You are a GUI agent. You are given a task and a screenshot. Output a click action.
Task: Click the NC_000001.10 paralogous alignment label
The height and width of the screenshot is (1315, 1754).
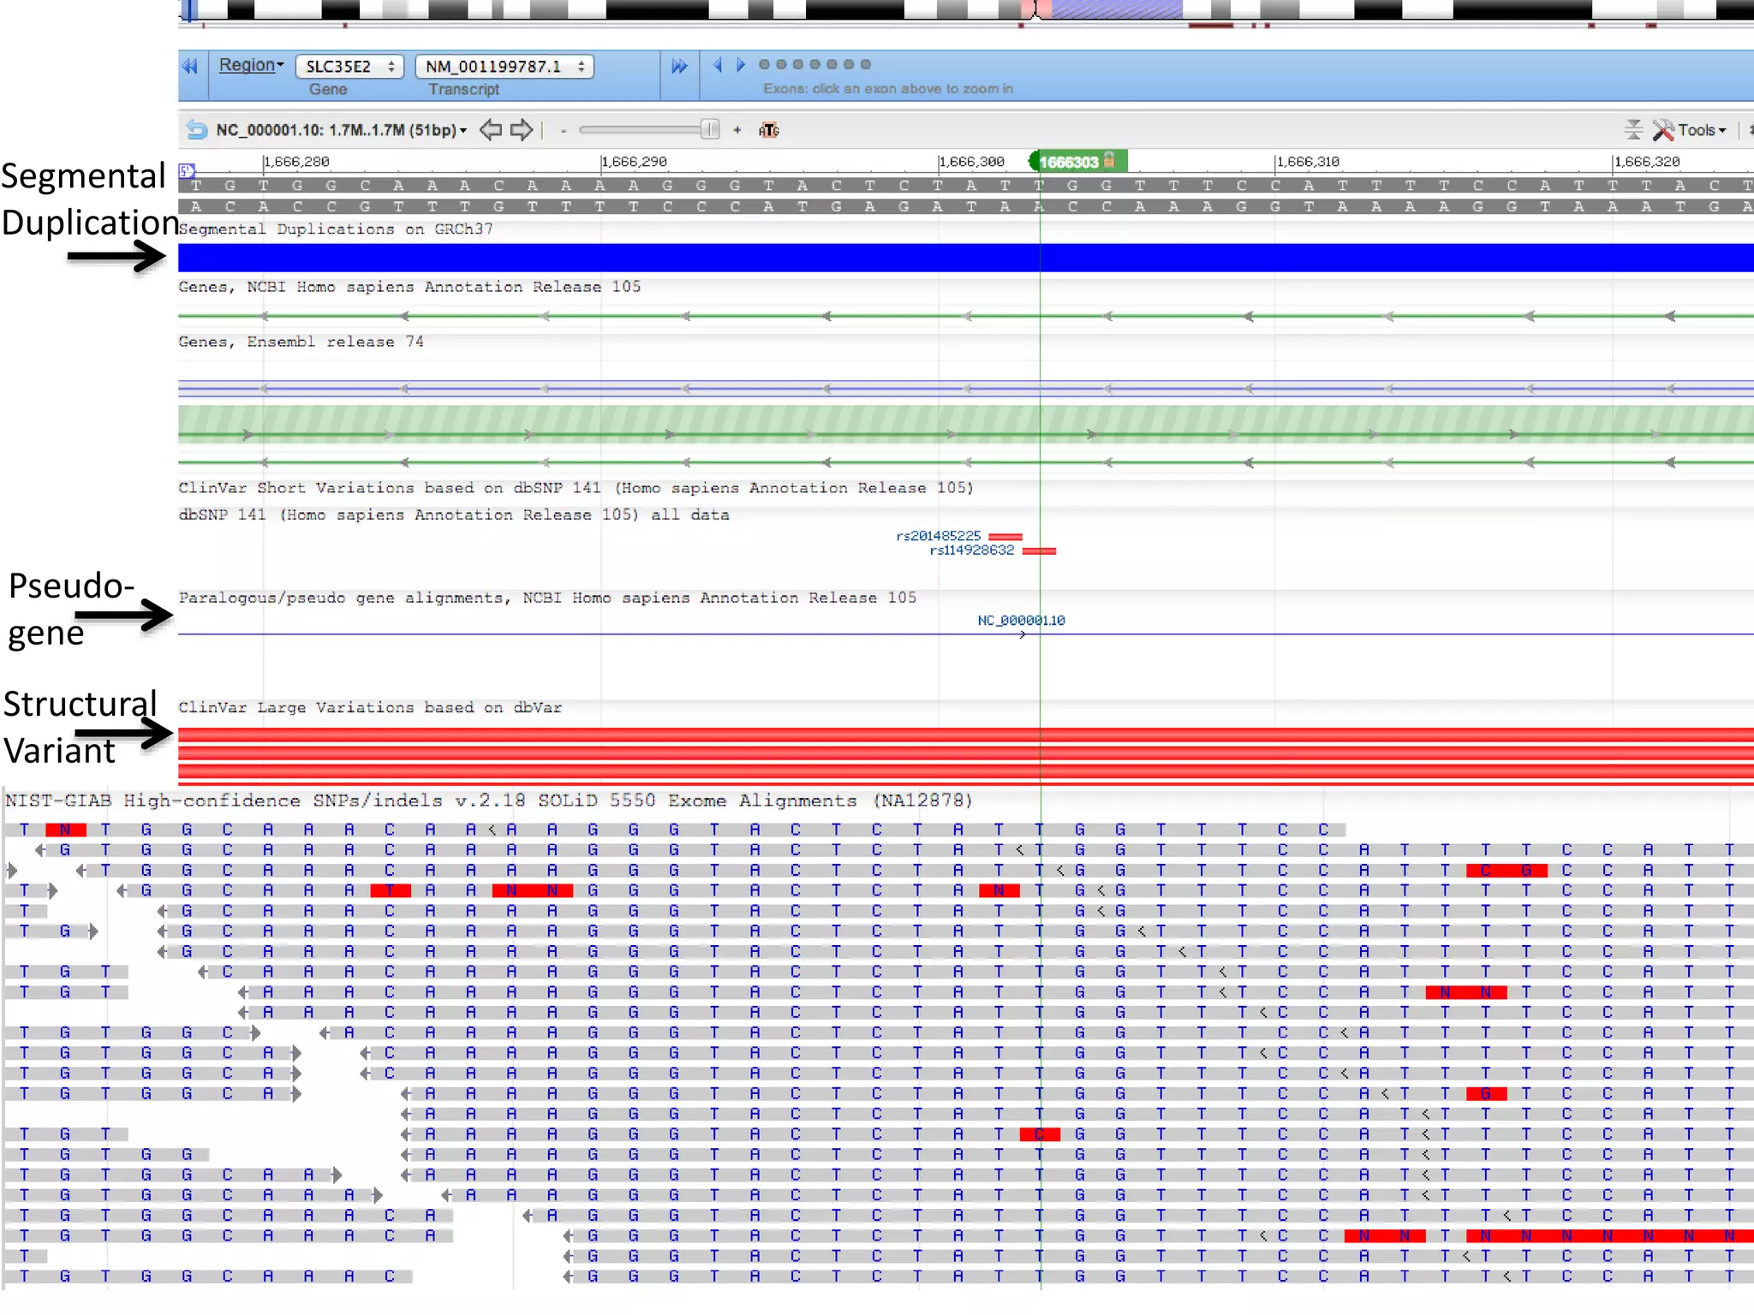1022,620
